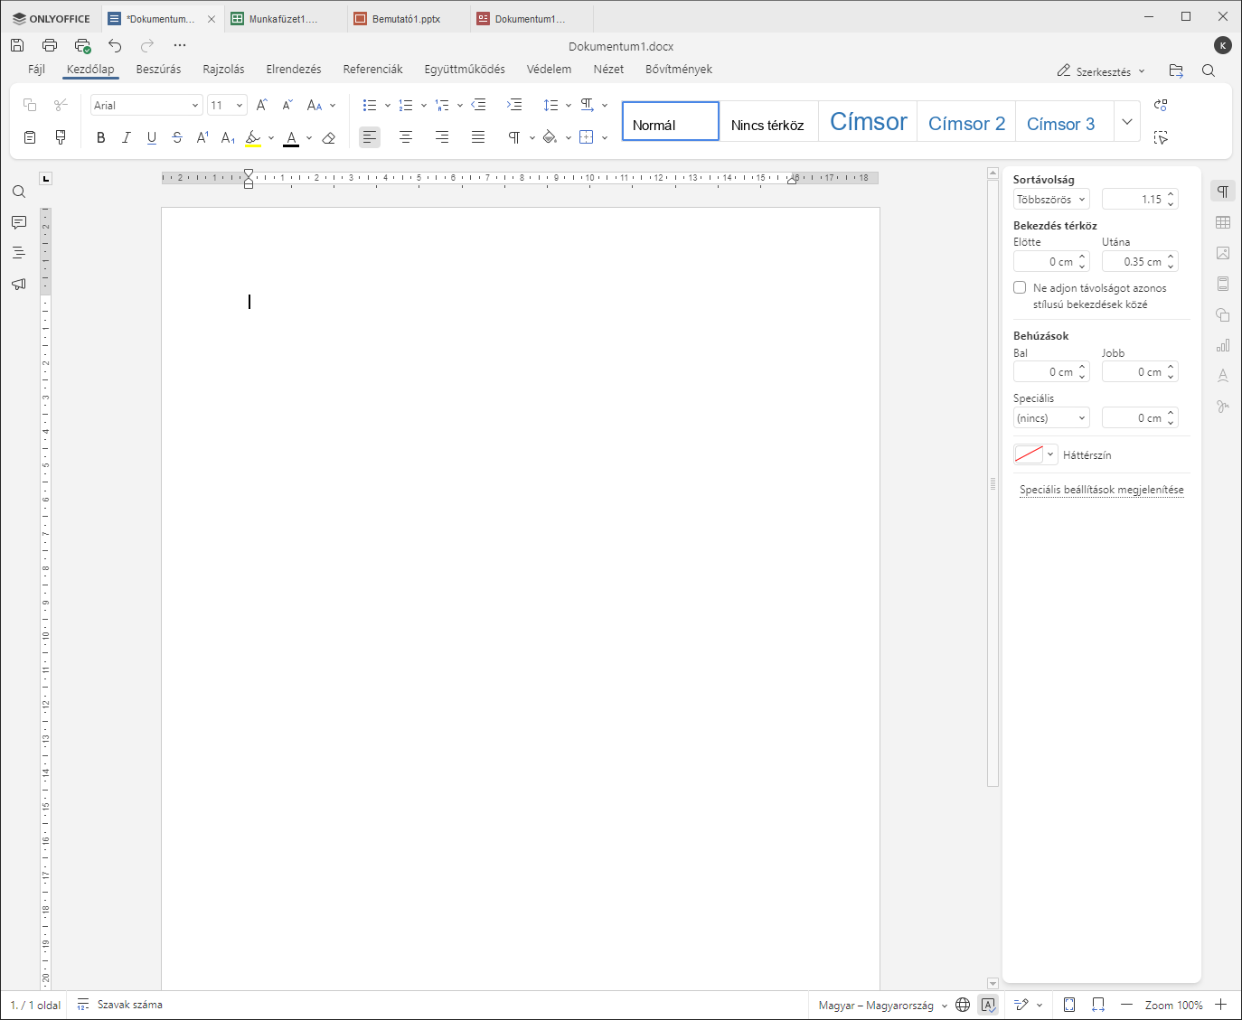
Task: Open the Háttérszín color swatch
Action: tap(1035, 454)
